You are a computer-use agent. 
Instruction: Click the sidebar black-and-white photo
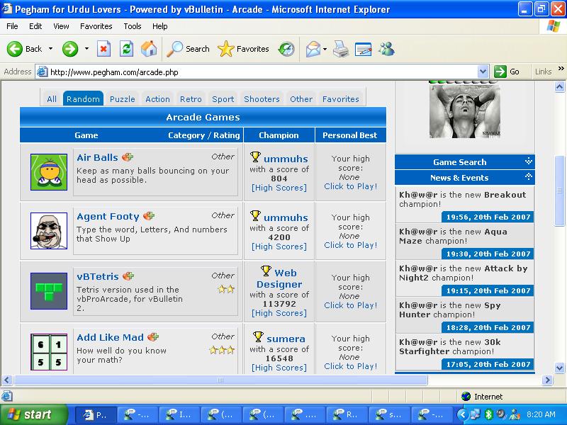pos(465,110)
